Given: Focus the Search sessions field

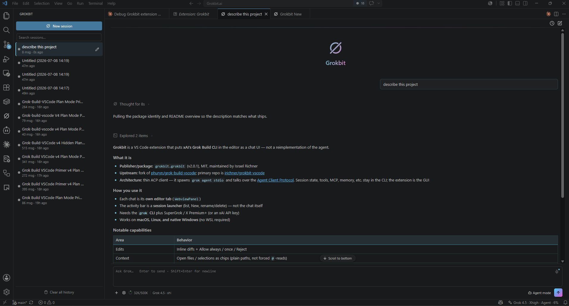Looking at the screenshot, I should coord(59,37).
